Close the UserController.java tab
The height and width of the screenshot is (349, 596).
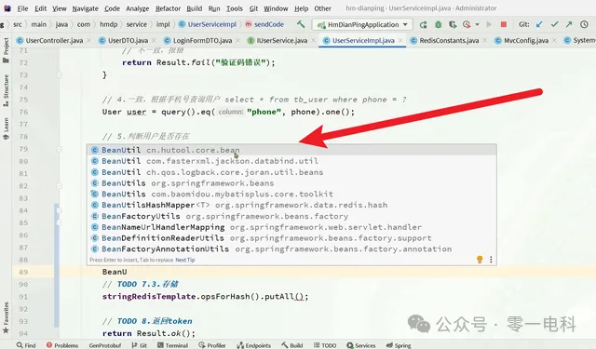[88, 40]
